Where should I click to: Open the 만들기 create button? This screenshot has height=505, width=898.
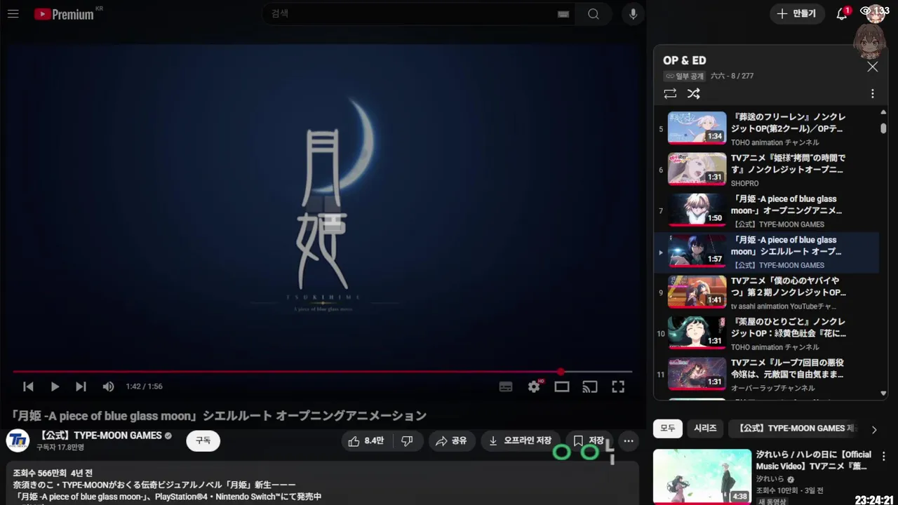tap(797, 13)
